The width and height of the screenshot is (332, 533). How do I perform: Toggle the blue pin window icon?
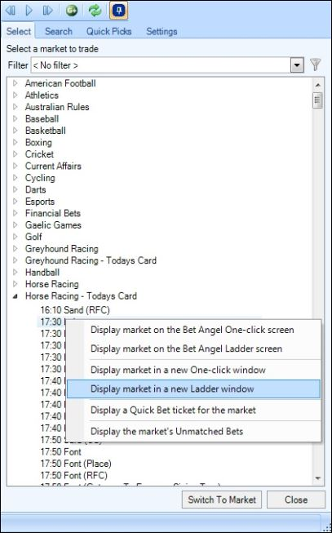[x=119, y=11]
